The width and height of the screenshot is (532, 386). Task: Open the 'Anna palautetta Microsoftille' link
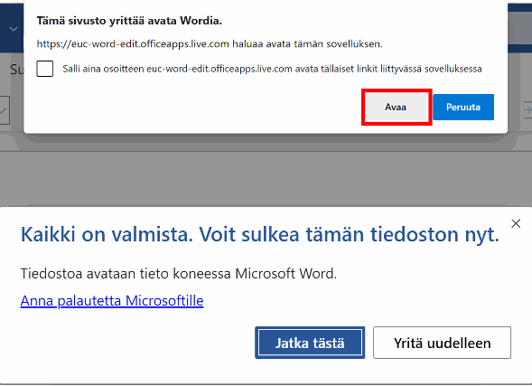[x=112, y=301]
